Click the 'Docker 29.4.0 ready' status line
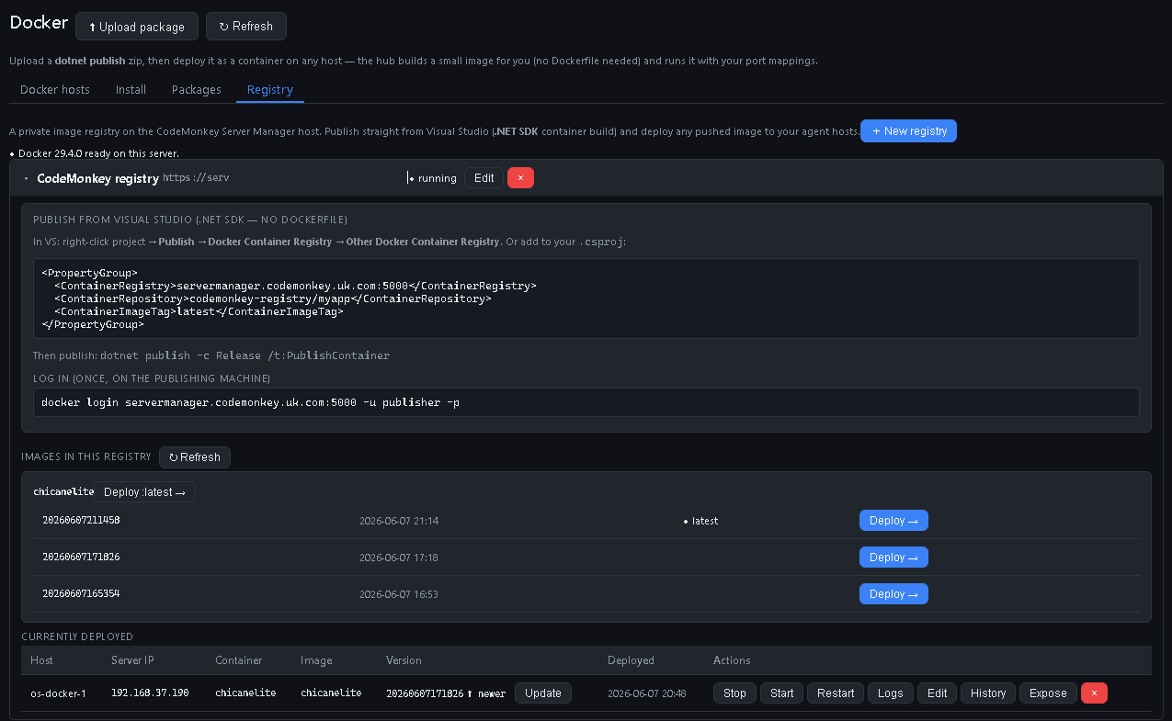 pos(95,153)
